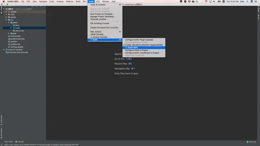Image resolution: width=260 pixels, height=146 pixels.
Task: Click the java source folder icon
Action: point(14,25)
